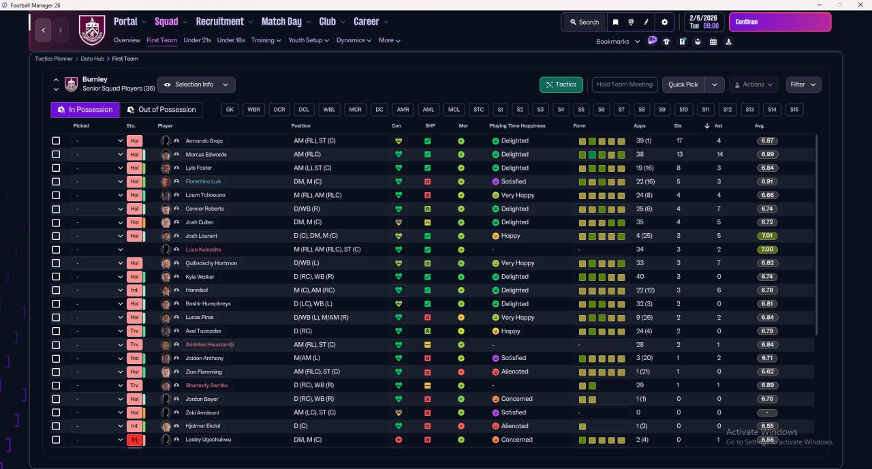Click the pencil edit icon in top bar
Image resolution: width=872 pixels, height=469 pixels.
[646, 22]
